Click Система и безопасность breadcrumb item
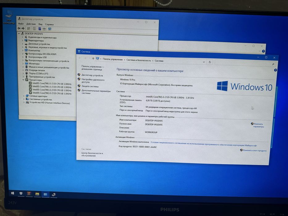The width and height of the screenshot is (288, 216). click(139, 60)
